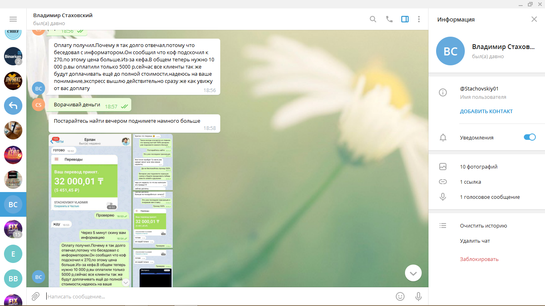The width and height of the screenshot is (545, 306).
Task: Click the list icon beside Очистить историю
Action: [x=443, y=226]
